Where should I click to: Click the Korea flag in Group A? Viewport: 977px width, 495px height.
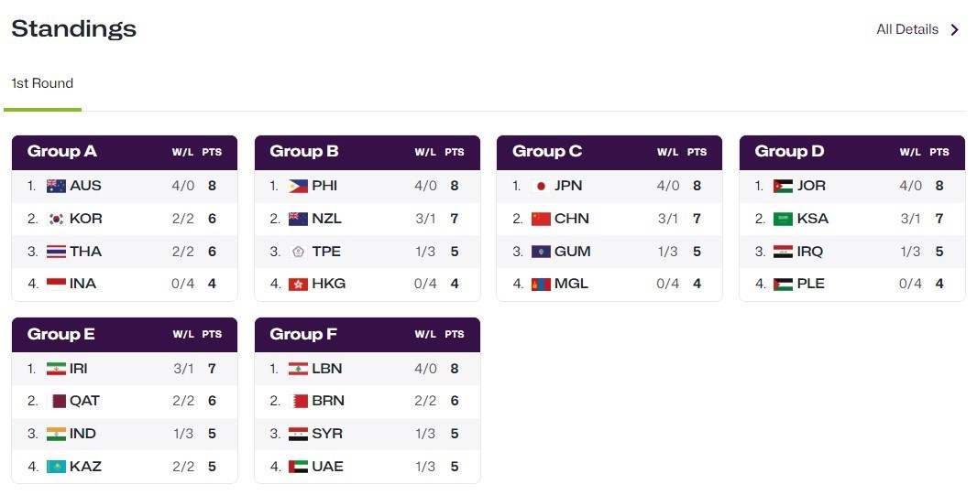click(56, 219)
